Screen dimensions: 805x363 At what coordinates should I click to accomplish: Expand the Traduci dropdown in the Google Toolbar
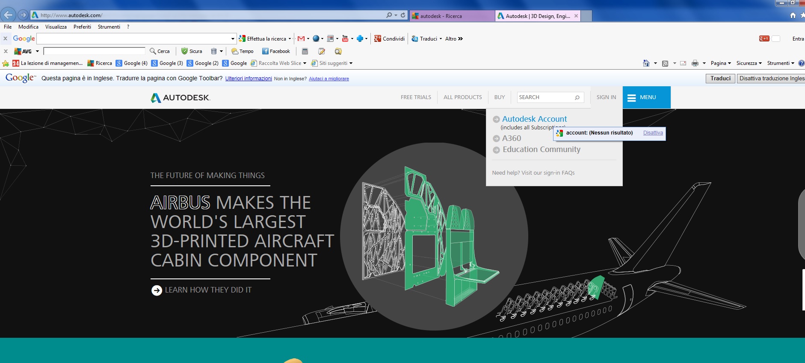[441, 39]
